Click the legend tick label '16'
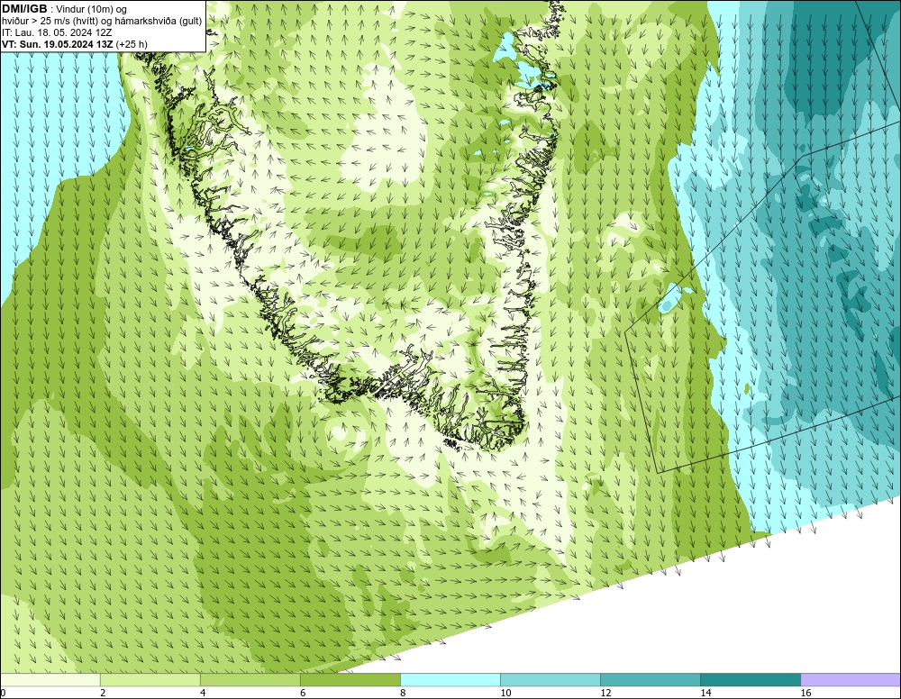This screenshot has width=901, height=699. tap(805, 693)
